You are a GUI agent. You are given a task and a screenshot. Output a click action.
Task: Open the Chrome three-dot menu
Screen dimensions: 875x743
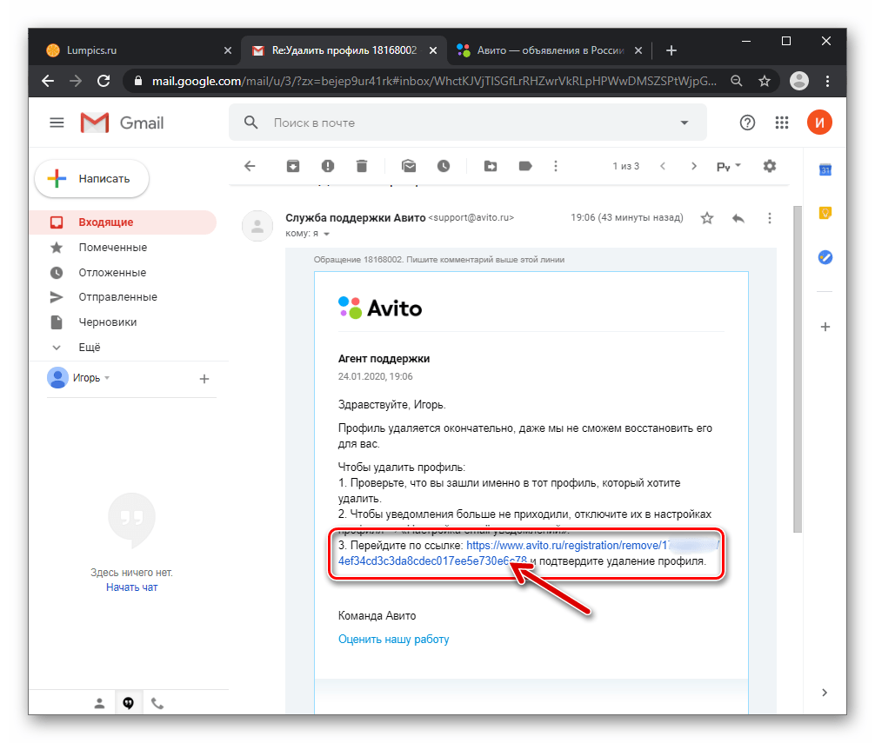(827, 82)
